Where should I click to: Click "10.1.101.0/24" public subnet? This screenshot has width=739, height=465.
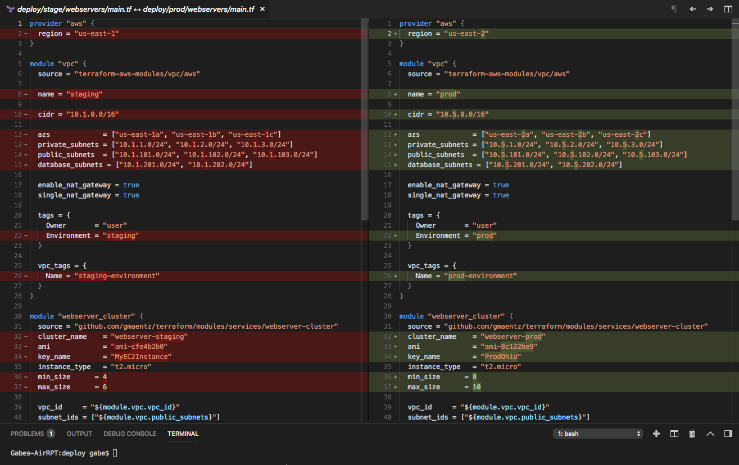pyautogui.click(x=146, y=155)
